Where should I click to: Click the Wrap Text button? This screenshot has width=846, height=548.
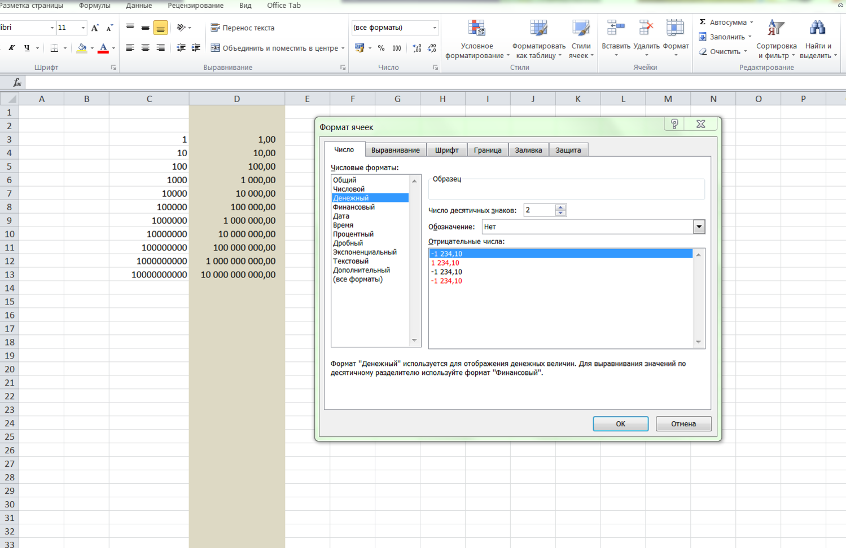242,28
